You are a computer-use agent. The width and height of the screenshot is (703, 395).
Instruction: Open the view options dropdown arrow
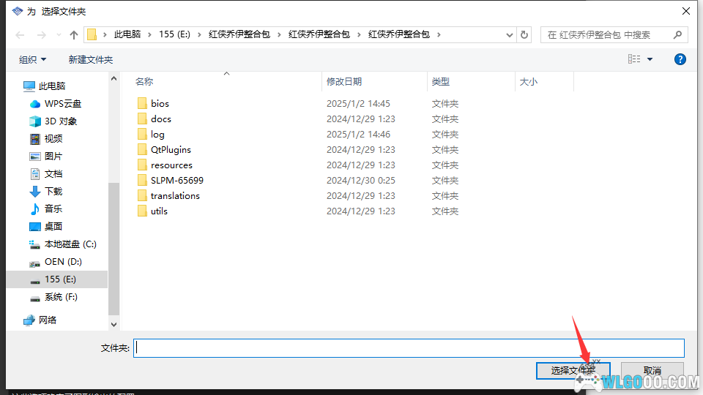coord(650,59)
